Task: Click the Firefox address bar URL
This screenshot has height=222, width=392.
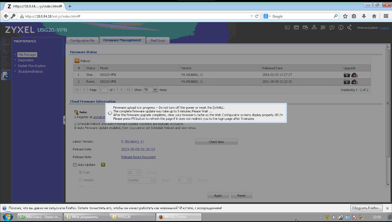Action: coord(135,16)
